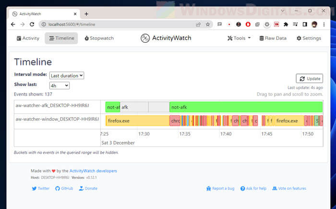Open the Settings page
The image size is (336, 209).
[309, 38]
